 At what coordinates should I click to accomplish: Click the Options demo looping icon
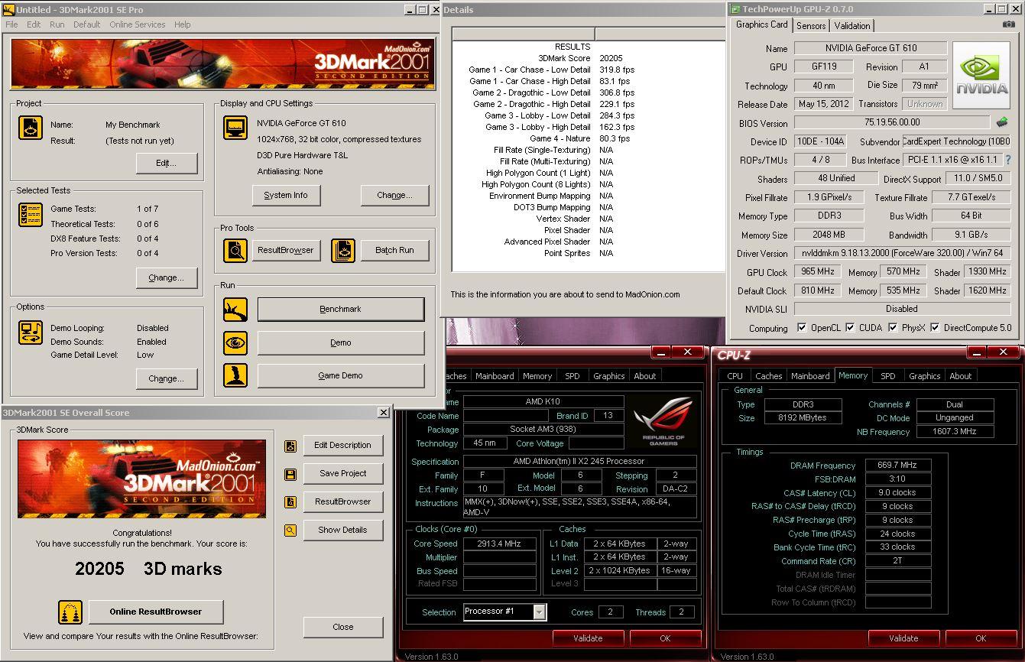[31, 333]
